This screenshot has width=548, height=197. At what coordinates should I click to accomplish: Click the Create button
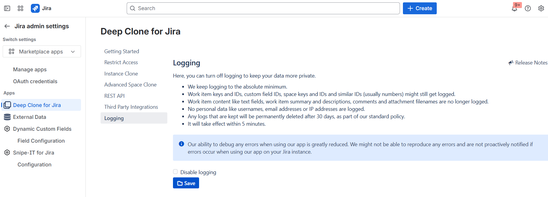point(420,8)
